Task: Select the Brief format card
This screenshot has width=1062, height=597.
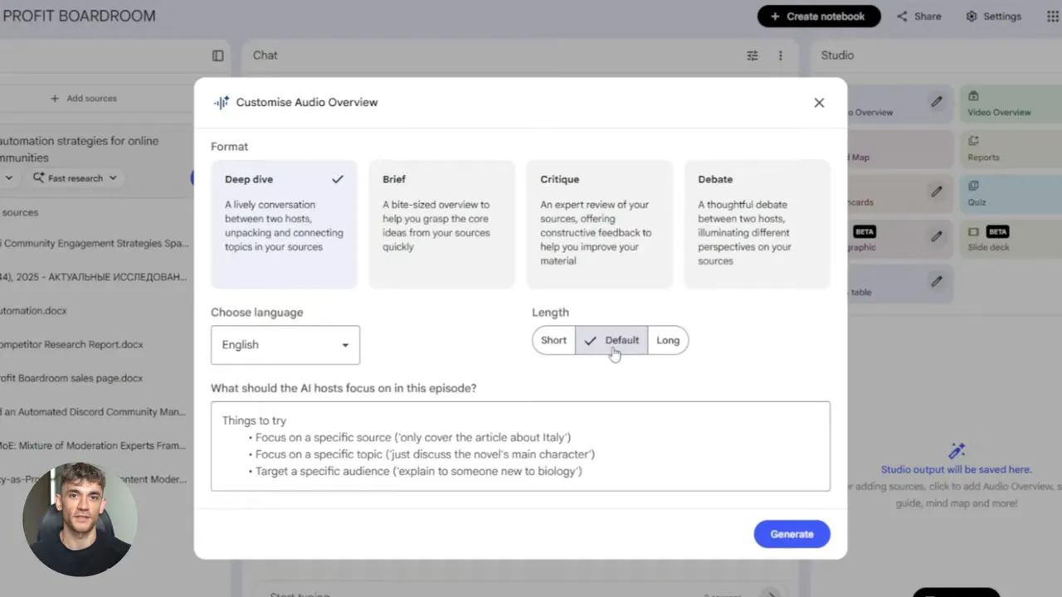Action: (x=441, y=224)
